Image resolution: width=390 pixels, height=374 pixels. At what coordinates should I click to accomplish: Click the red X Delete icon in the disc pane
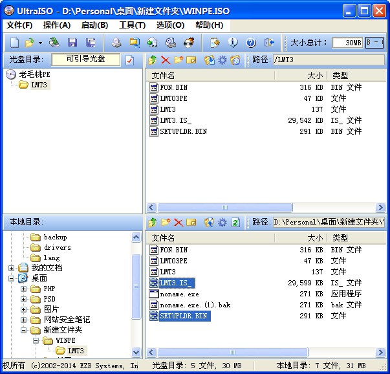point(166,60)
